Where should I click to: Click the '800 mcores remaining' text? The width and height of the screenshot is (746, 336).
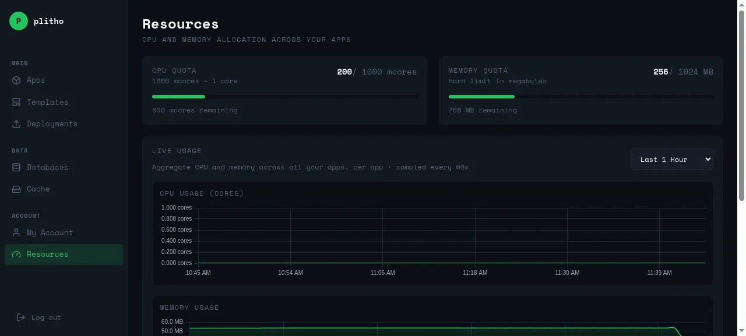tap(195, 110)
